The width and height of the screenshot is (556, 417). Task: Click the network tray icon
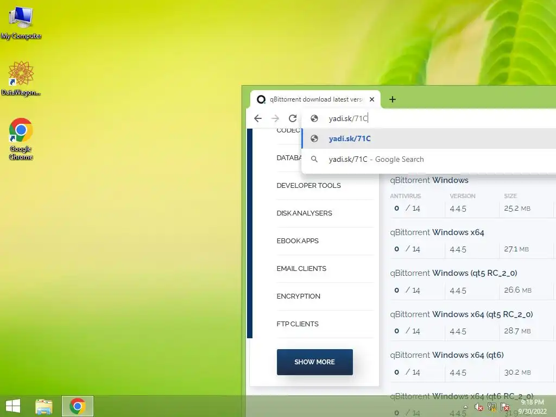pos(492,407)
